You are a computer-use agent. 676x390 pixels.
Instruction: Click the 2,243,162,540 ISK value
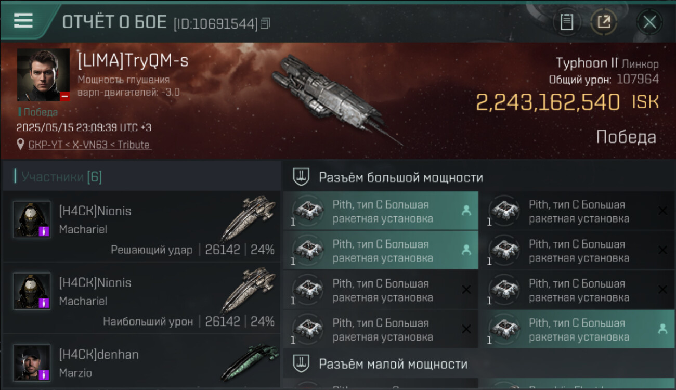(567, 102)
